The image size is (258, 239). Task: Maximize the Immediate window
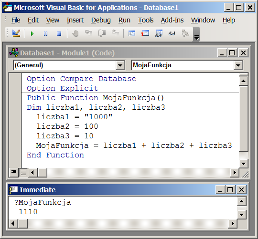pyautogui.click(x=230, y=190)
